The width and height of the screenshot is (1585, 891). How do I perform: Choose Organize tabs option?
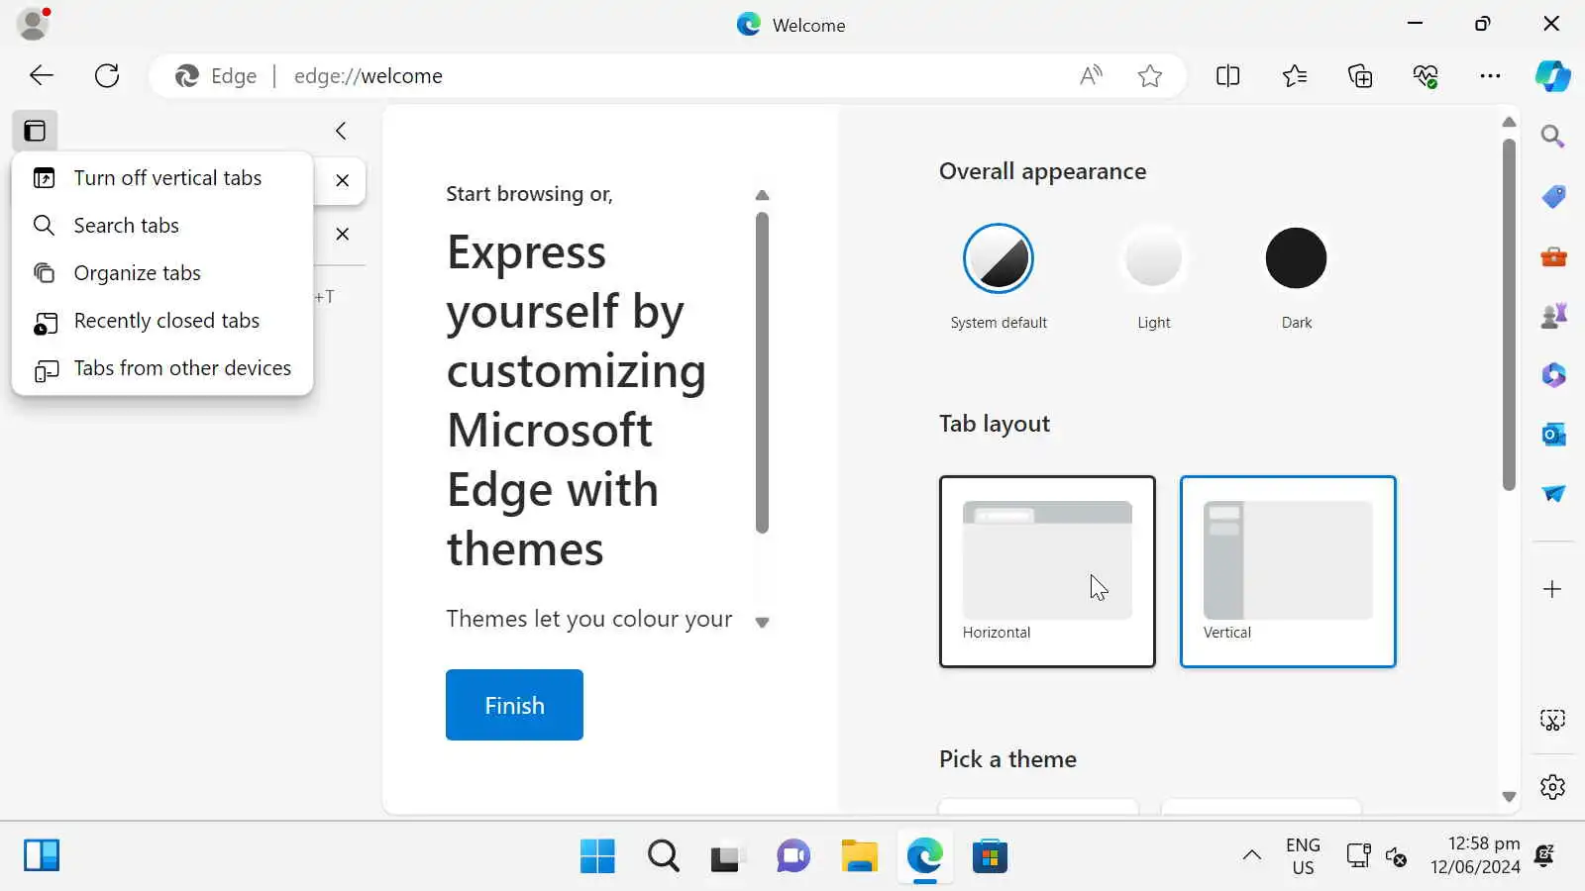[x=162, y=273]
